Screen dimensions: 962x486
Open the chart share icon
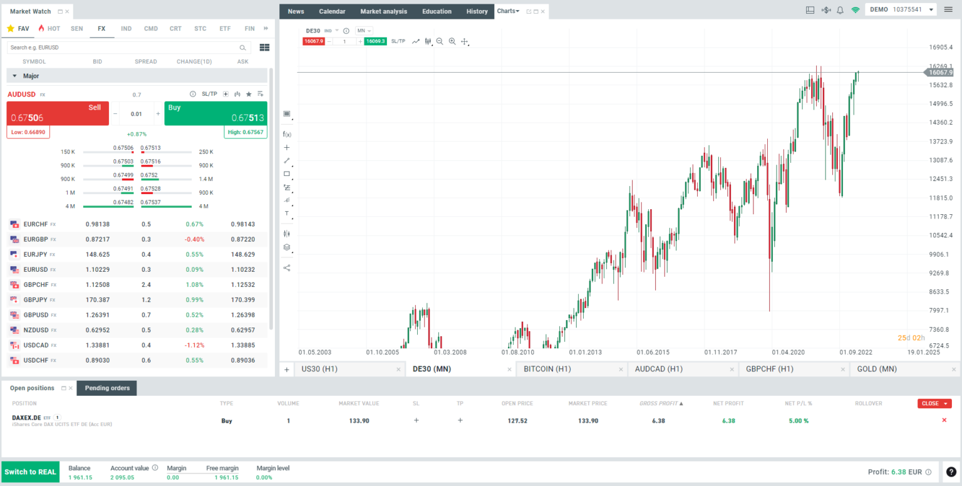click(x=287, y=267)
